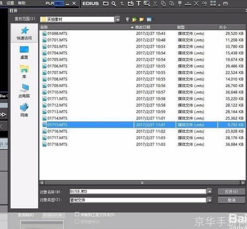
Task: Select file 01710.MTS in the list
Action: pyautogui.click(x=57, y=92)
